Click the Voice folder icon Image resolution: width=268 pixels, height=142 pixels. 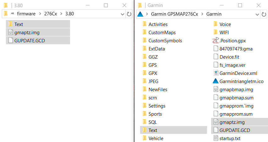pyautogui.click(x=216, y=24)
